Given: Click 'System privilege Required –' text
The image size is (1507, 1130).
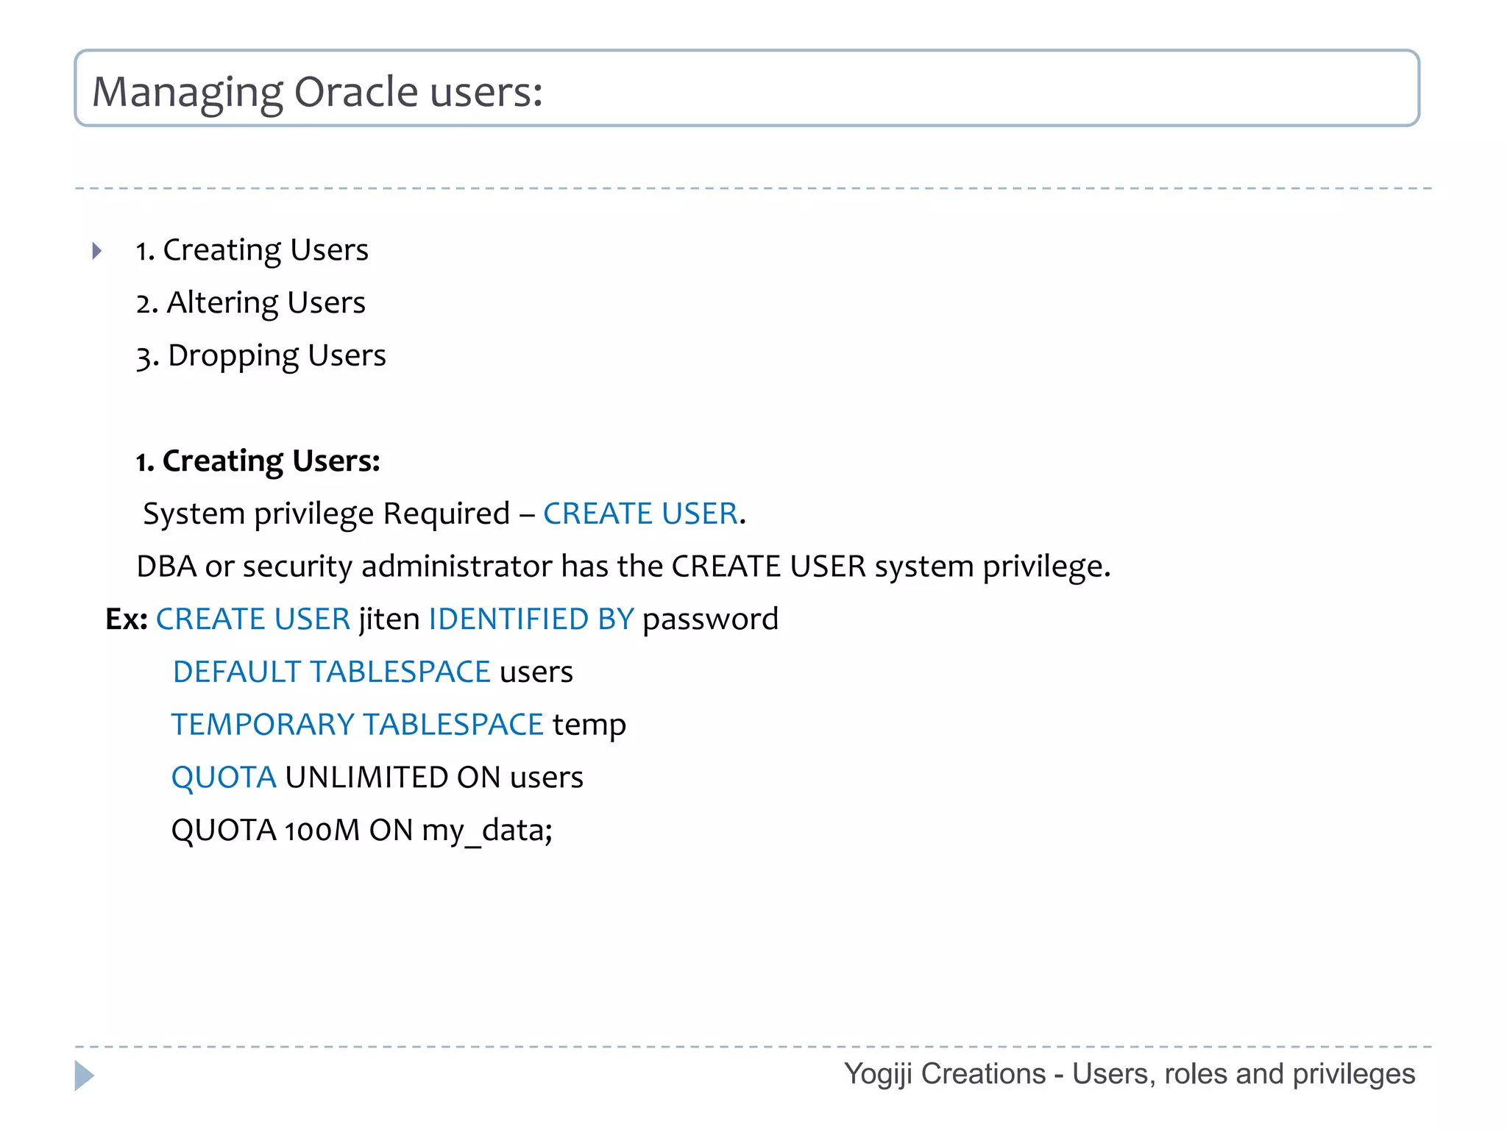Looking at the screenshot, I should coord(339,514).
